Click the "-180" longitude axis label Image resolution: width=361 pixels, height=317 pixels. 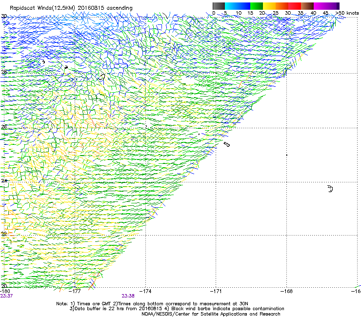point(5,291)
